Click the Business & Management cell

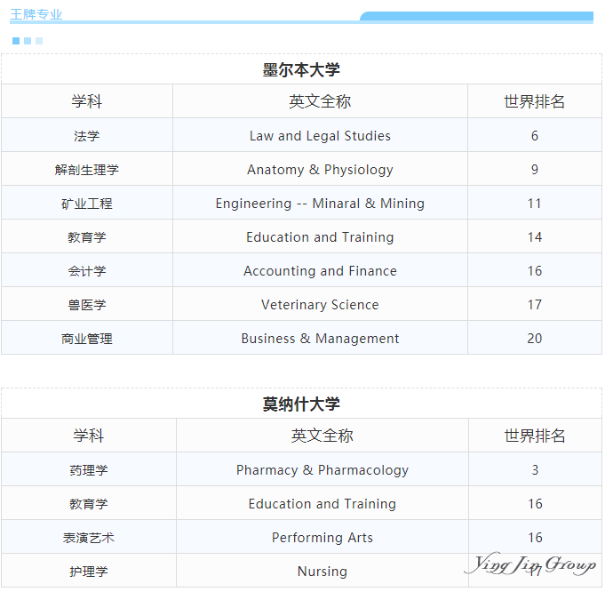tap(320, 339)
